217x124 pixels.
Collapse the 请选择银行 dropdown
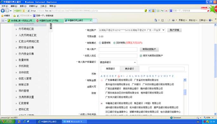click(x=118, y=62)
